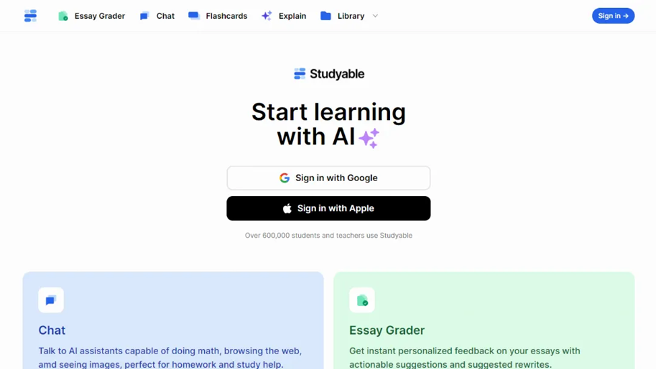Click the Flashcards icon in navbar

click(194, 15)
